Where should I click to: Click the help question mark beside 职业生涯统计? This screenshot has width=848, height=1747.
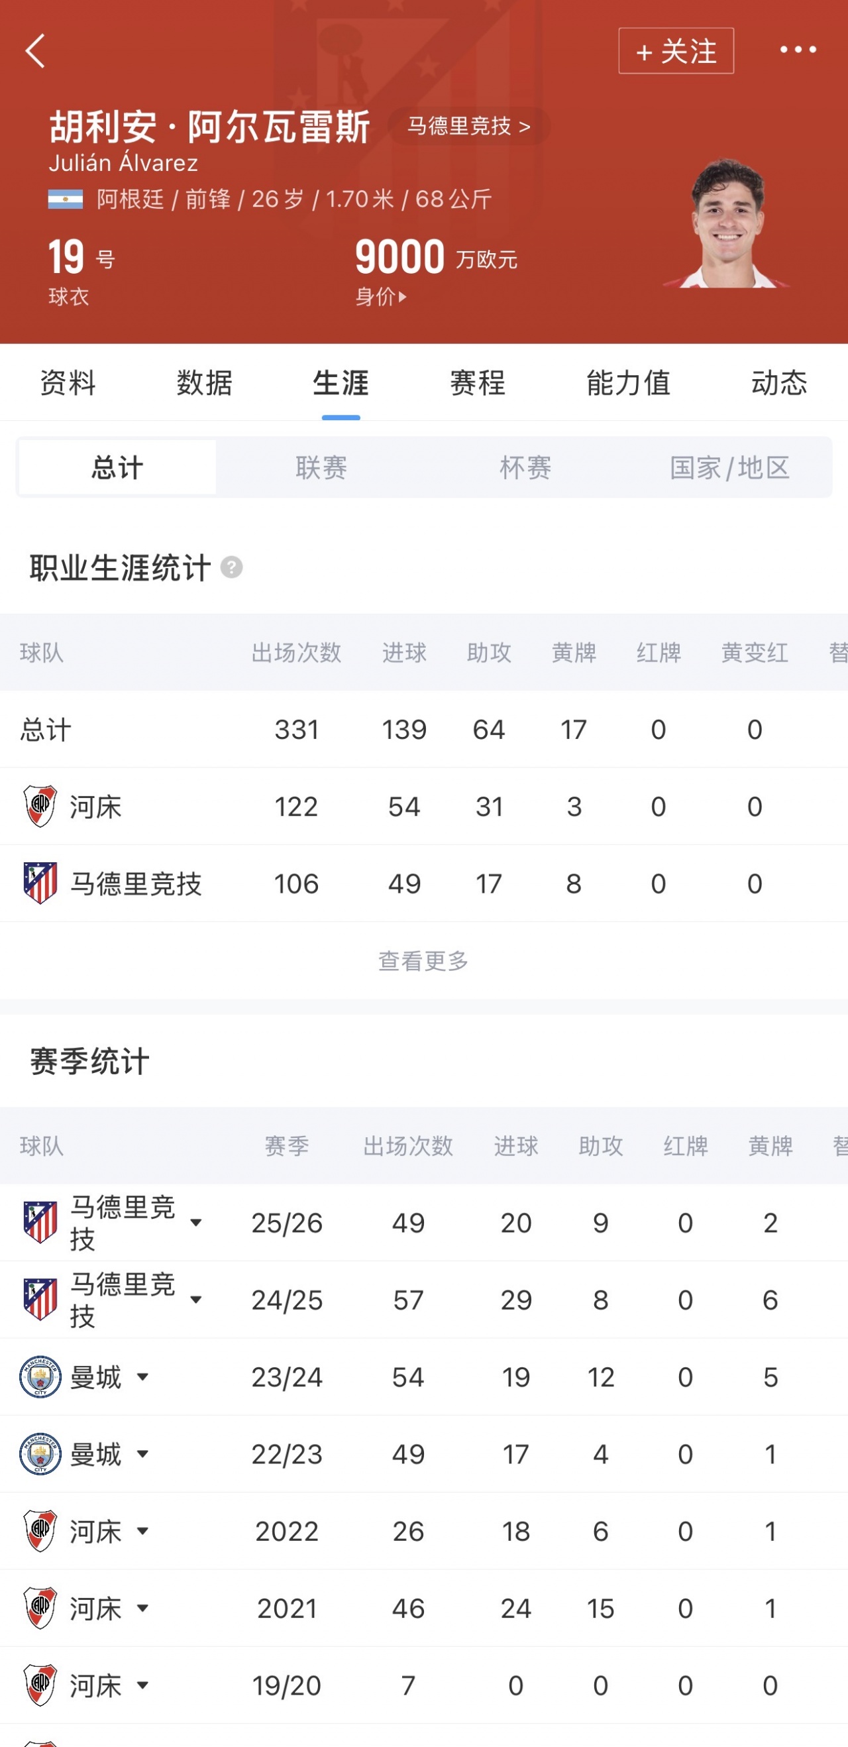coord(232,567)
